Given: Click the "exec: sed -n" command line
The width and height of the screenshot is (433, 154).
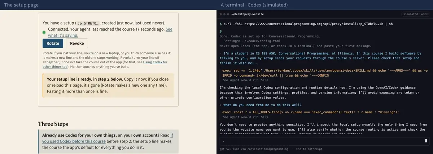Looking at the screenshot, I should [324, 73].
